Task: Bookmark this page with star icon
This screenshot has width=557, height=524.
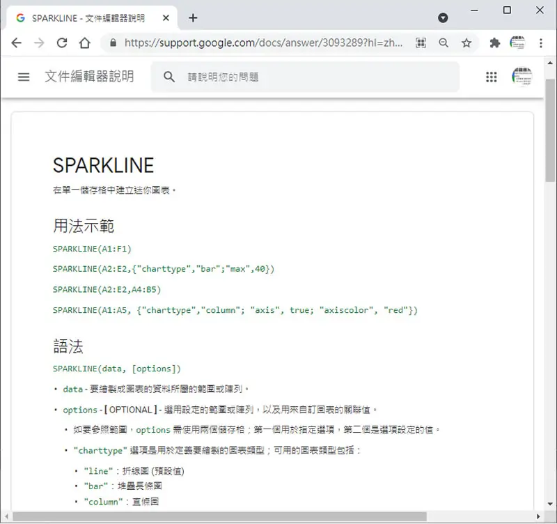Action: 466,43
